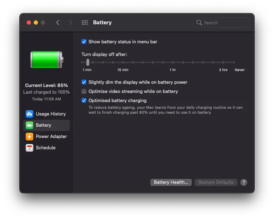Viewport: 274px width, 219px height.
Task: Click the display-off slider thumb
Action: (x=88, y=62)
